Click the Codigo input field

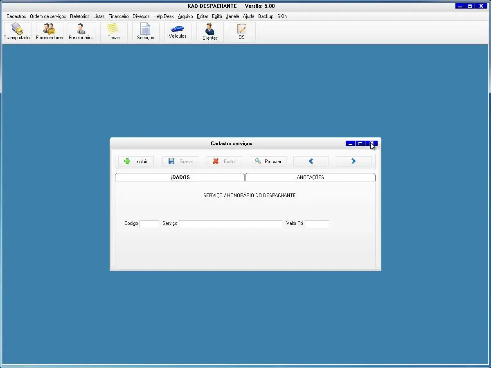(x=149, y=224)
